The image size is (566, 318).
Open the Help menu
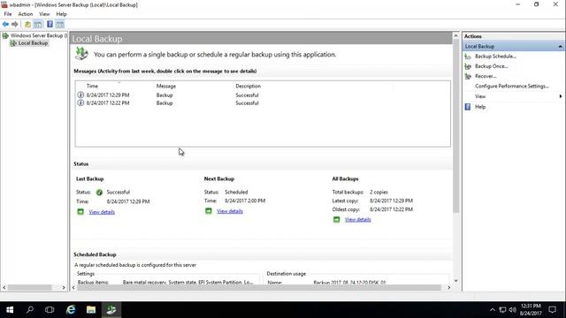click(61, 14)
